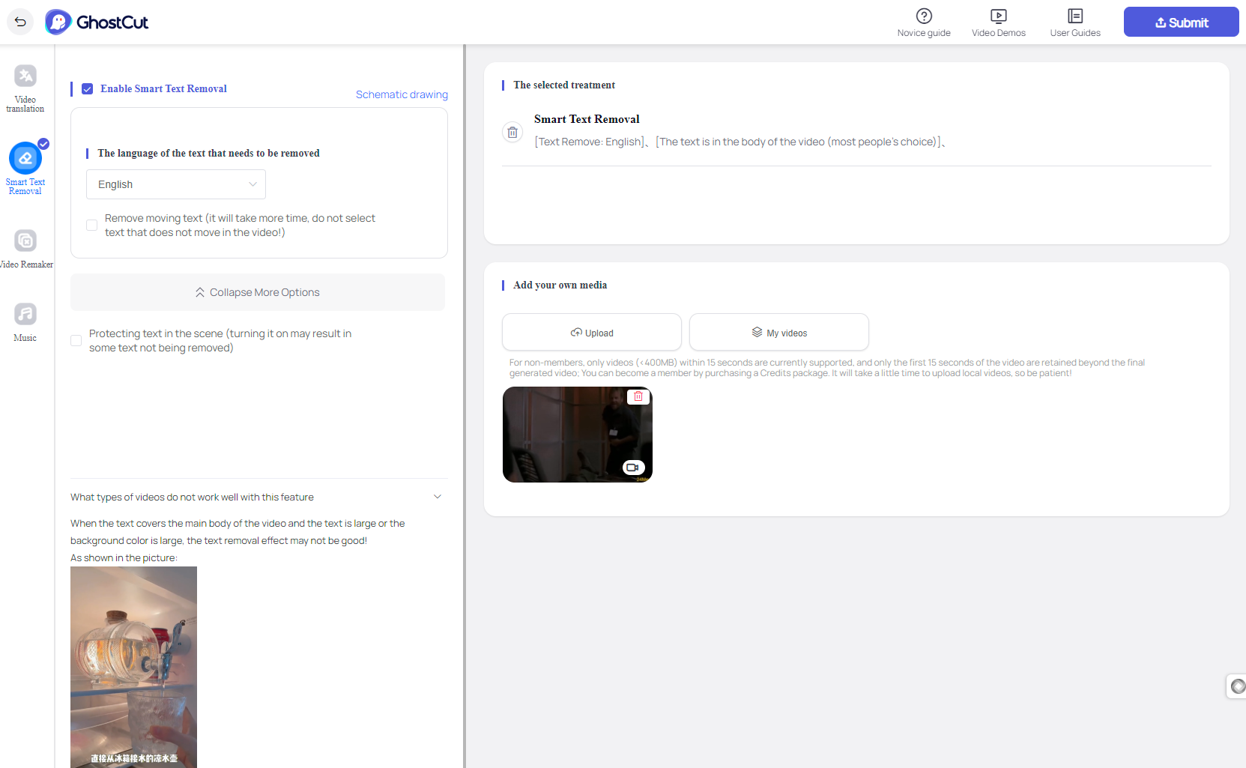The height and width of the screenshot is (768, 1246).
Task: Click the Upload button
Action: click(x=591, y=333)
